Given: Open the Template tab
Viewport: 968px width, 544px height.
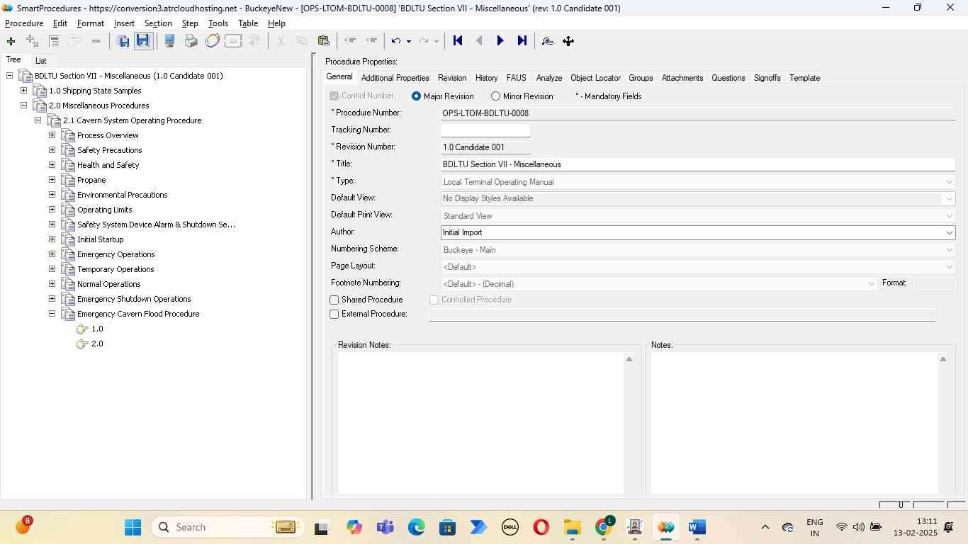Looking at the screenshot, I should [804, 78].
